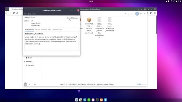Switch to the Lintian output tab
This screenshot has width=182, height=102.
coord(57,30)
